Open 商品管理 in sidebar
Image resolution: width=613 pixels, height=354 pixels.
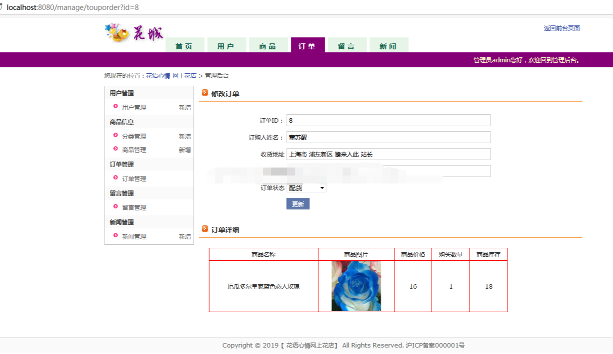(x=134, y=150)
